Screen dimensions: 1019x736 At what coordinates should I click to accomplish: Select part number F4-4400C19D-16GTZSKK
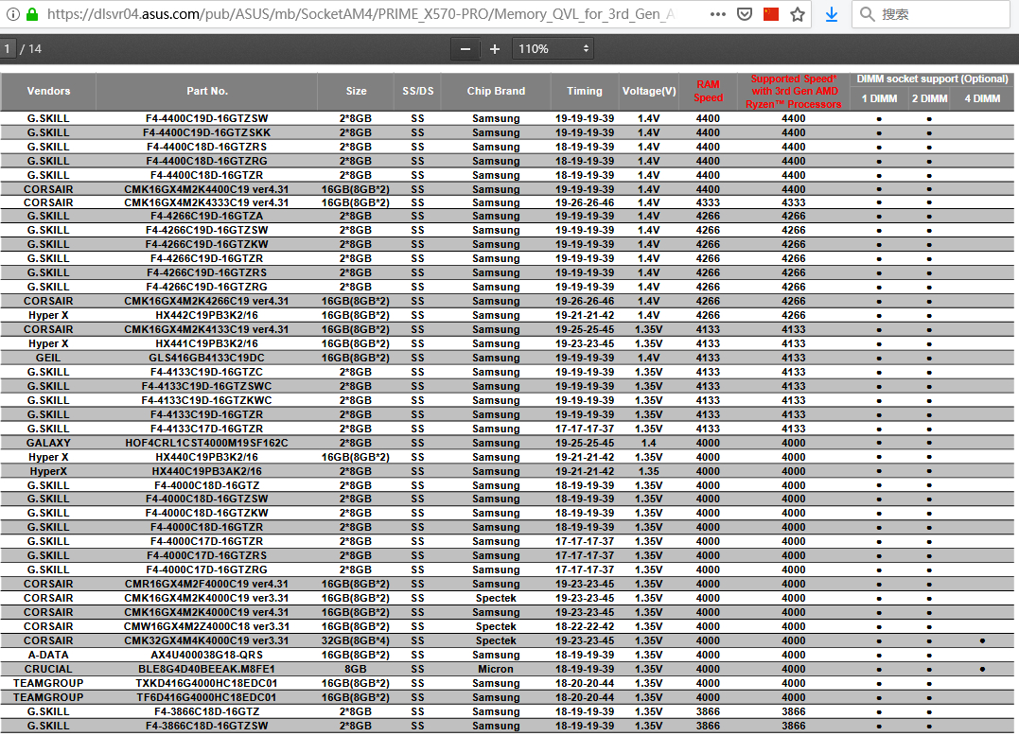pos(206,132)
